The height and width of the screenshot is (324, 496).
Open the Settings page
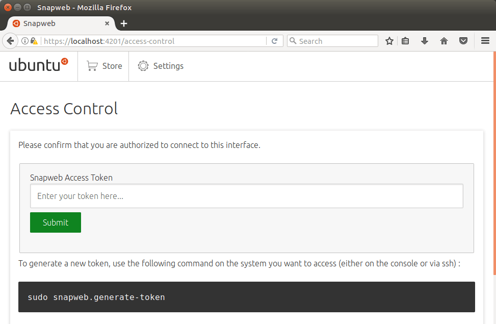(x=161, y=66)
